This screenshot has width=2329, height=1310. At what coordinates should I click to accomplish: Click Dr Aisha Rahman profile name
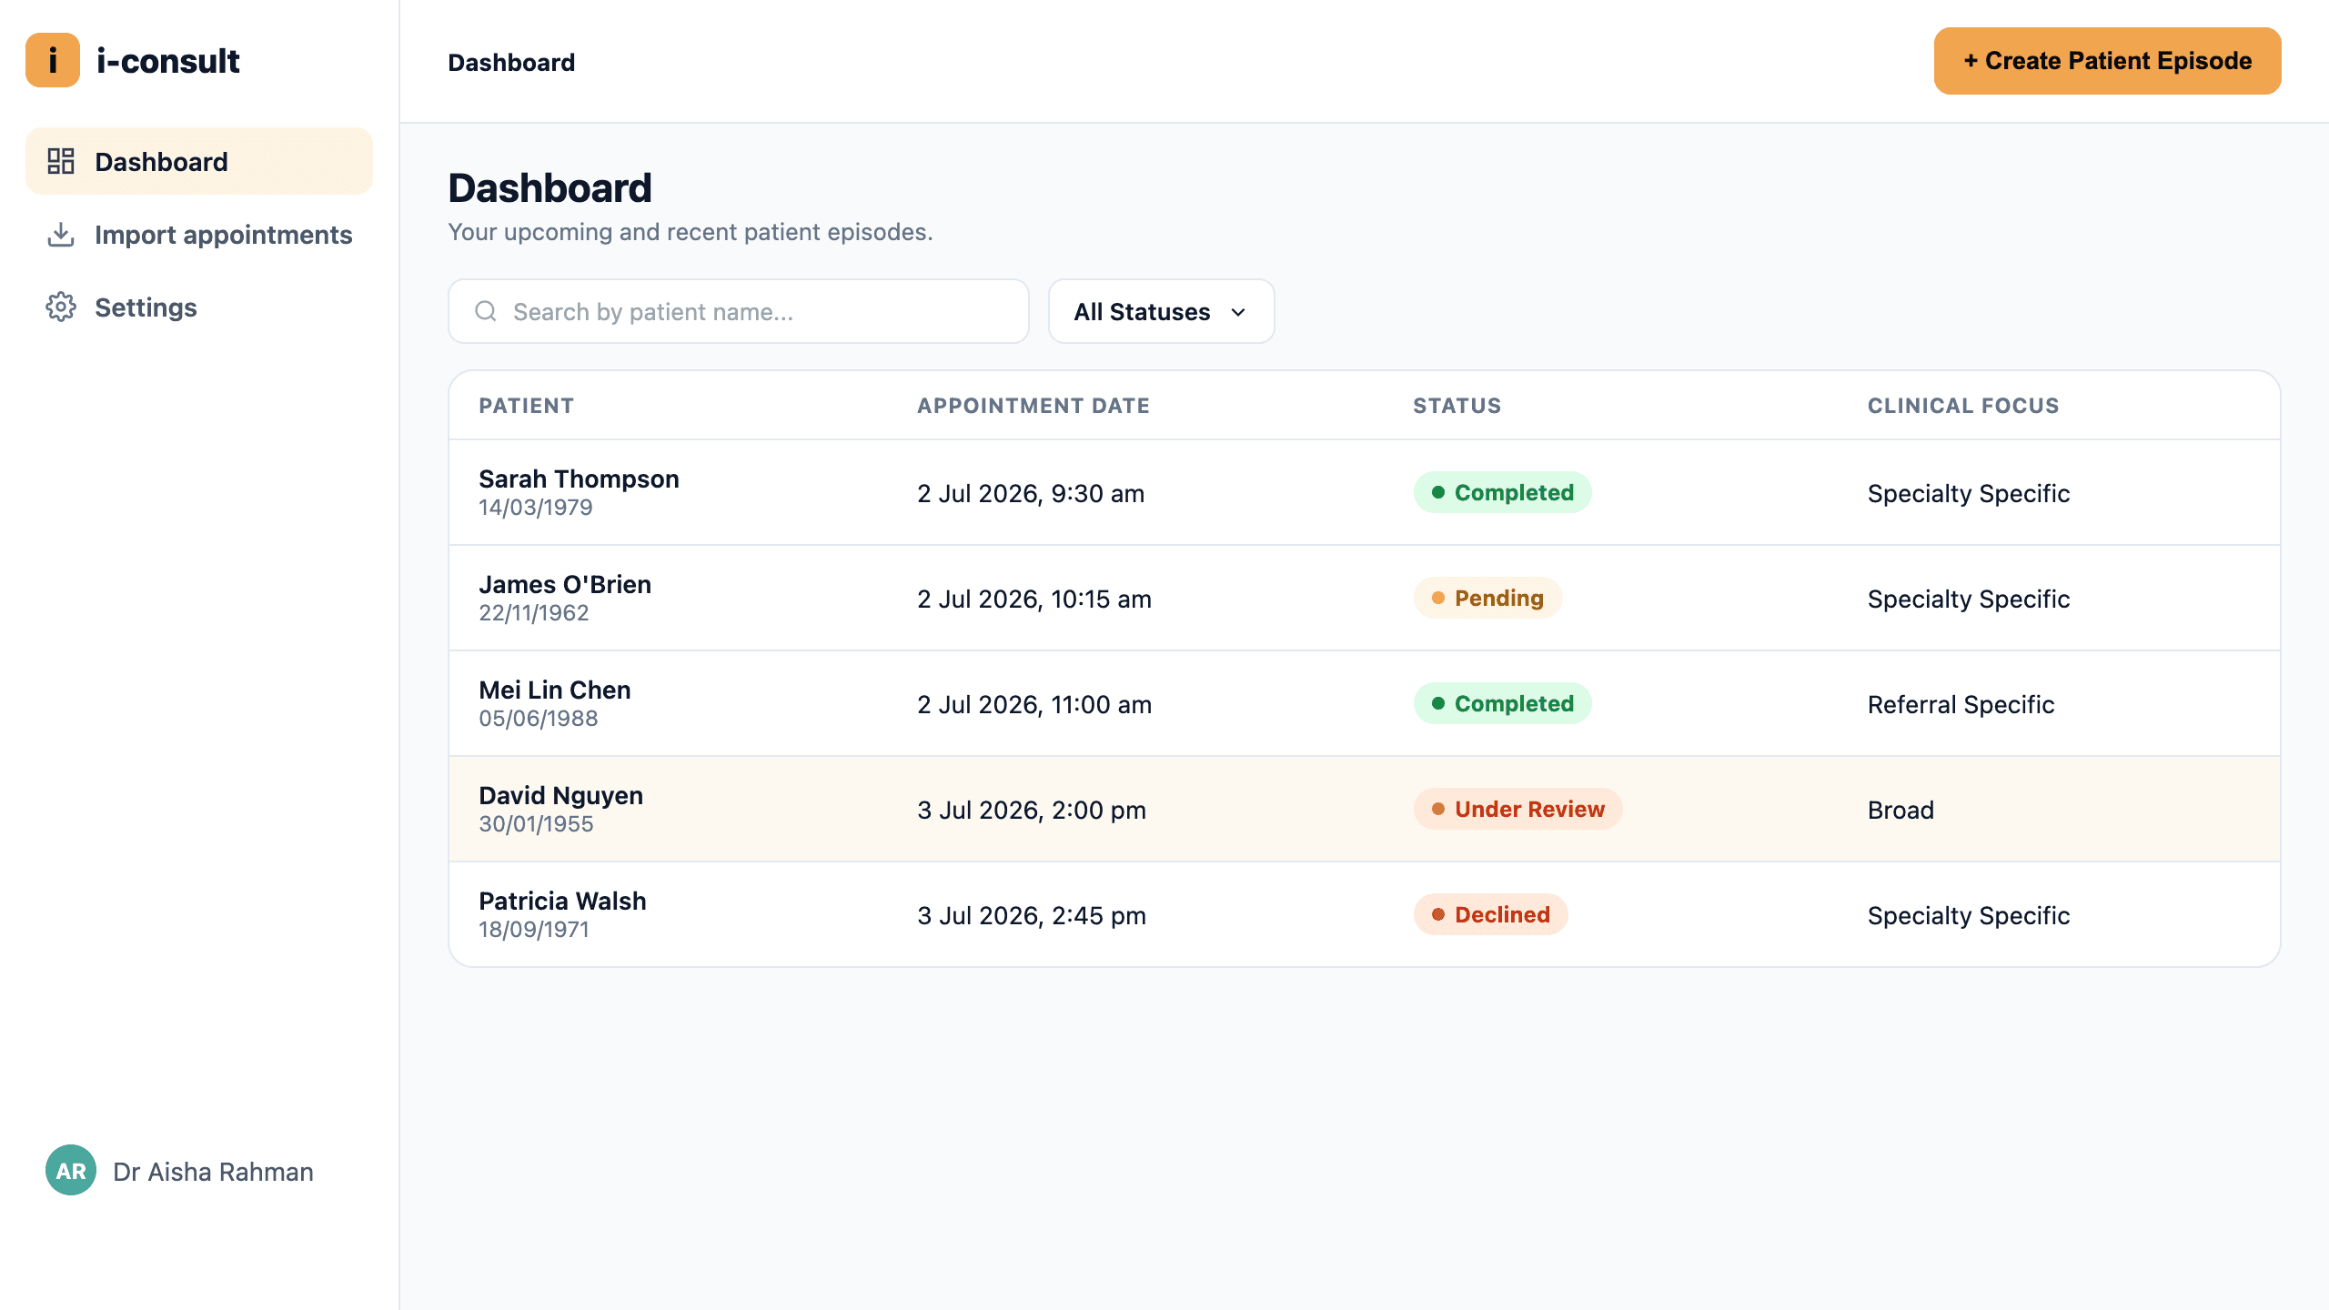click(213, 1172)
